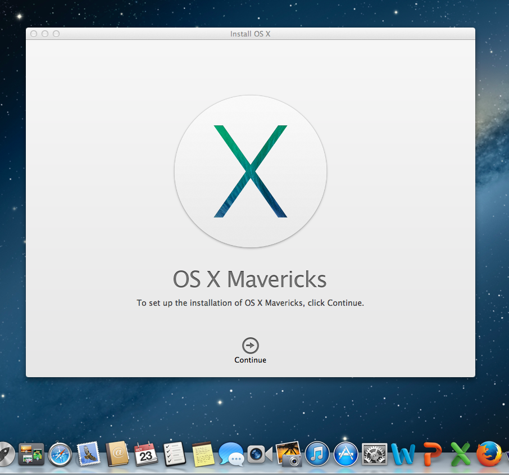Open the orange P Presentation app in the dock
Screen dimensions: 509x475
click(432, 454)
